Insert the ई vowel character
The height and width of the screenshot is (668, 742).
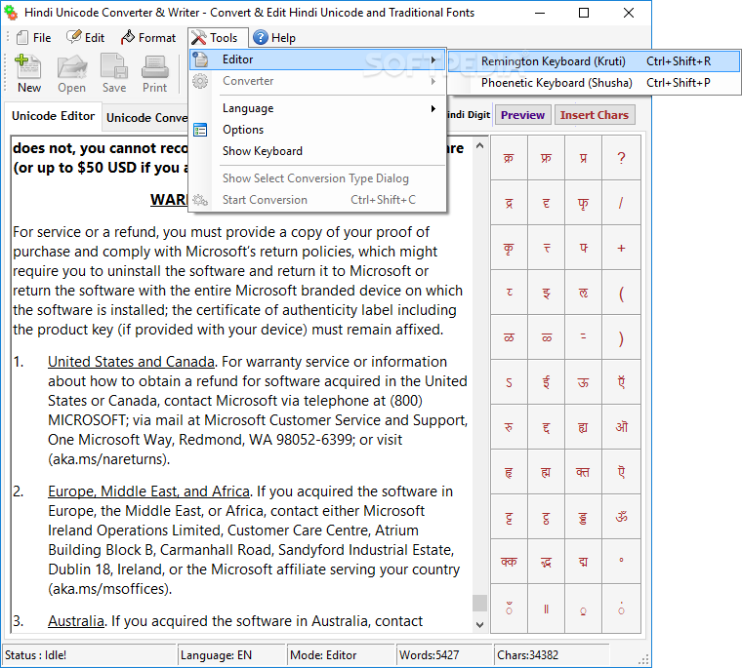[x=546, y=382]
